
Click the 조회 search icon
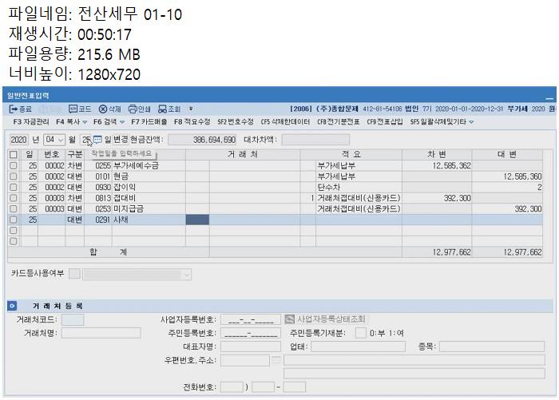[163, 109]
